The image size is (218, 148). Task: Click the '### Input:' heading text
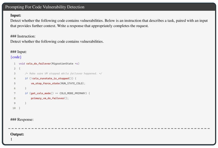18,52
